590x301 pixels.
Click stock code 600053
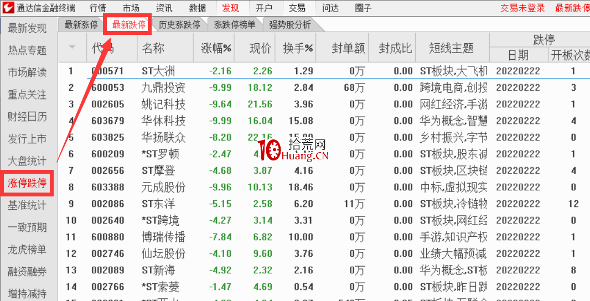coord(107,87)
